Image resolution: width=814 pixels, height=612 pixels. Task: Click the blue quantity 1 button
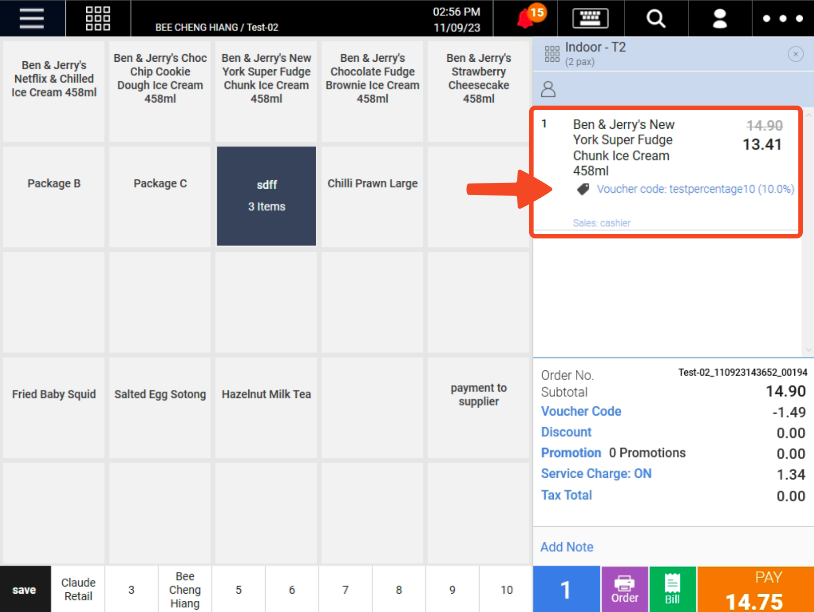(x=566, y=589)
